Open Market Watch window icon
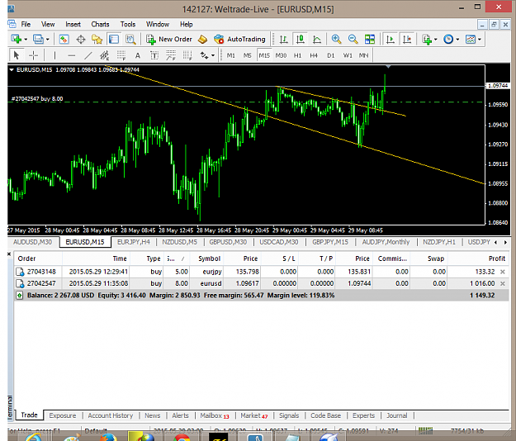This screenshot has height=441, width=516. 64,39
